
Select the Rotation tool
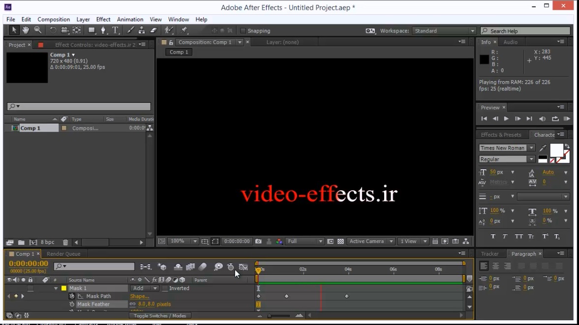(53, 30)
